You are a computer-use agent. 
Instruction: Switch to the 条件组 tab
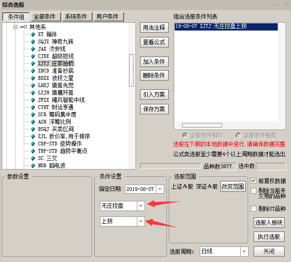point(16,17)
